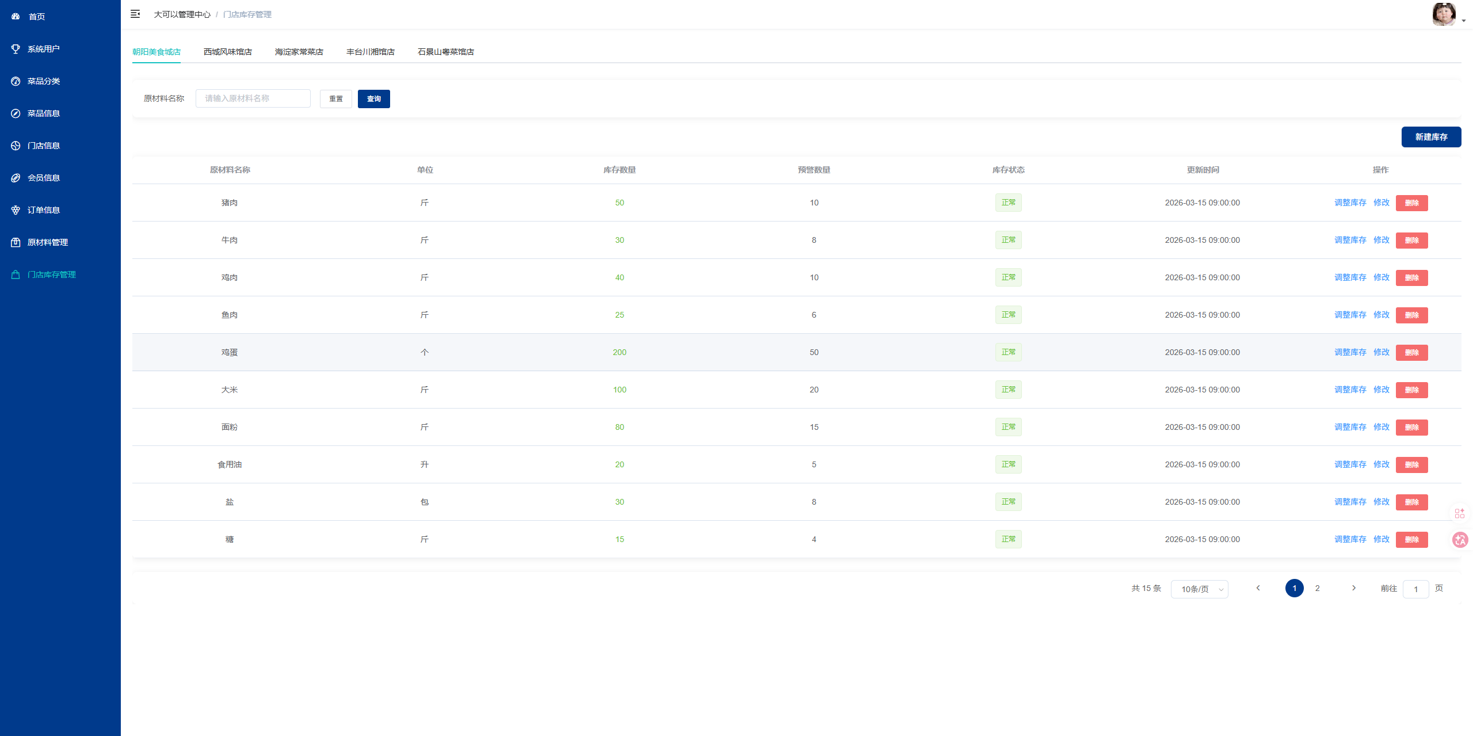Select page 1 in pagination
This screenshot has height=736, width=1473.
click(x=1294, y=588)
